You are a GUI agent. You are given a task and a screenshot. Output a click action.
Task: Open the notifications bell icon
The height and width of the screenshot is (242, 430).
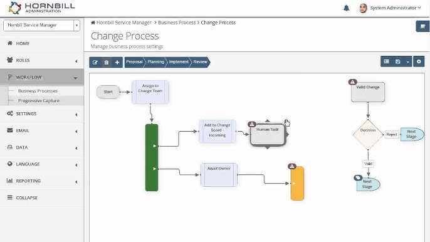pos(347,8)
